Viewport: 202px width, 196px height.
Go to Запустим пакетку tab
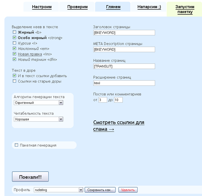[185, 9]
